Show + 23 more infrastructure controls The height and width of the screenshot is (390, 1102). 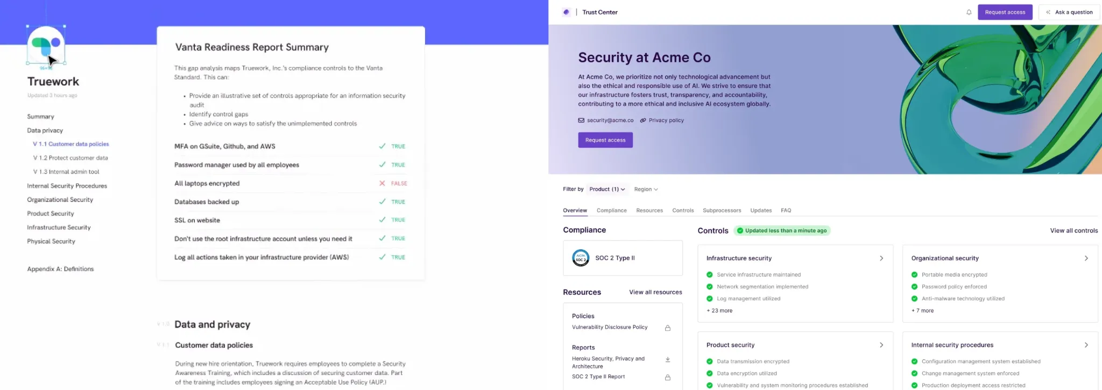tap(719, 310)
